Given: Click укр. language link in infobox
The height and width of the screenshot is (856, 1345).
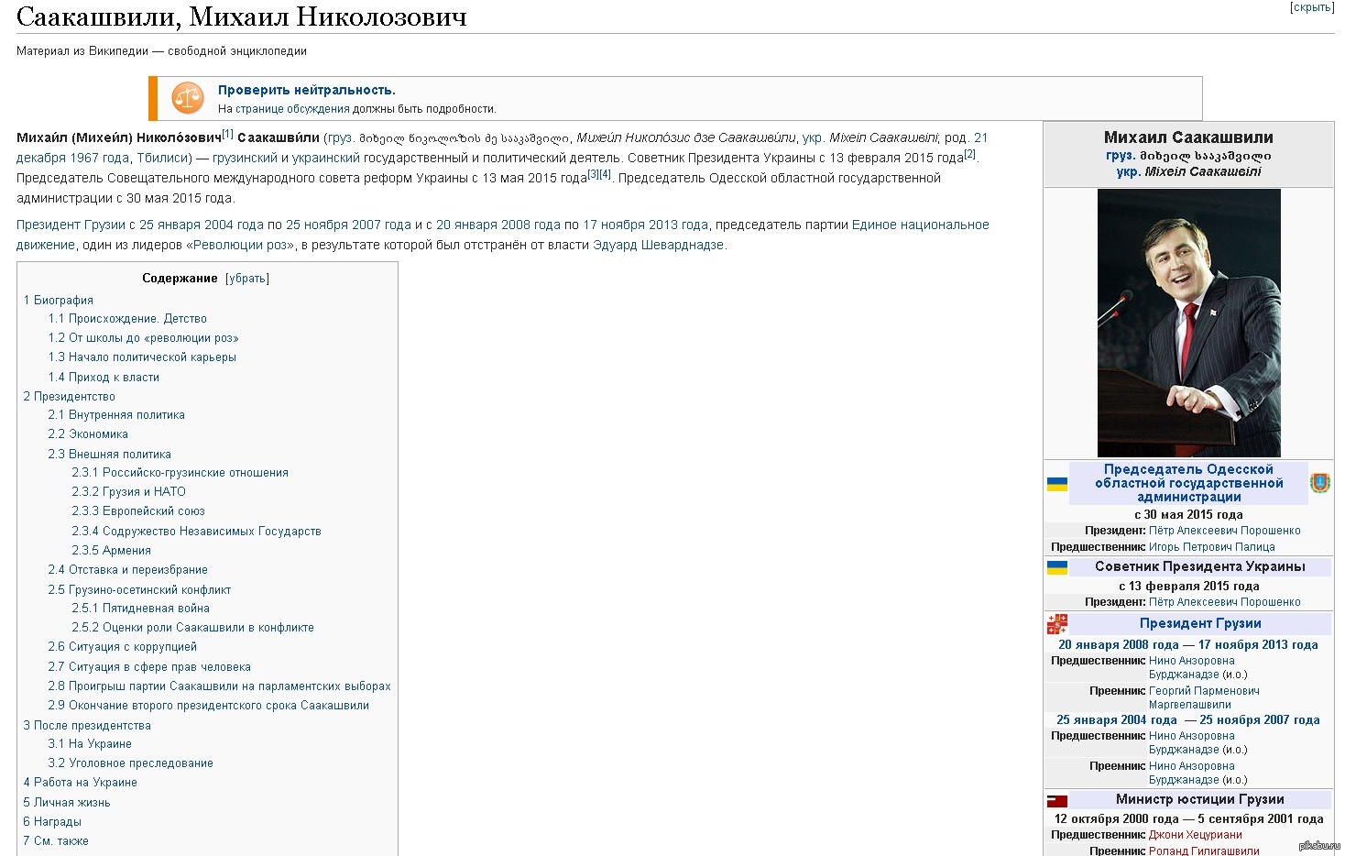Looking at the screenshot, I should (x=1129, y=171).
